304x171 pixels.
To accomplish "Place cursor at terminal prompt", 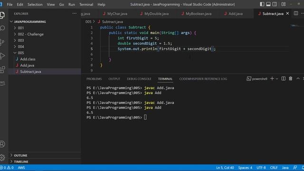I will click(x=145, y=117).
